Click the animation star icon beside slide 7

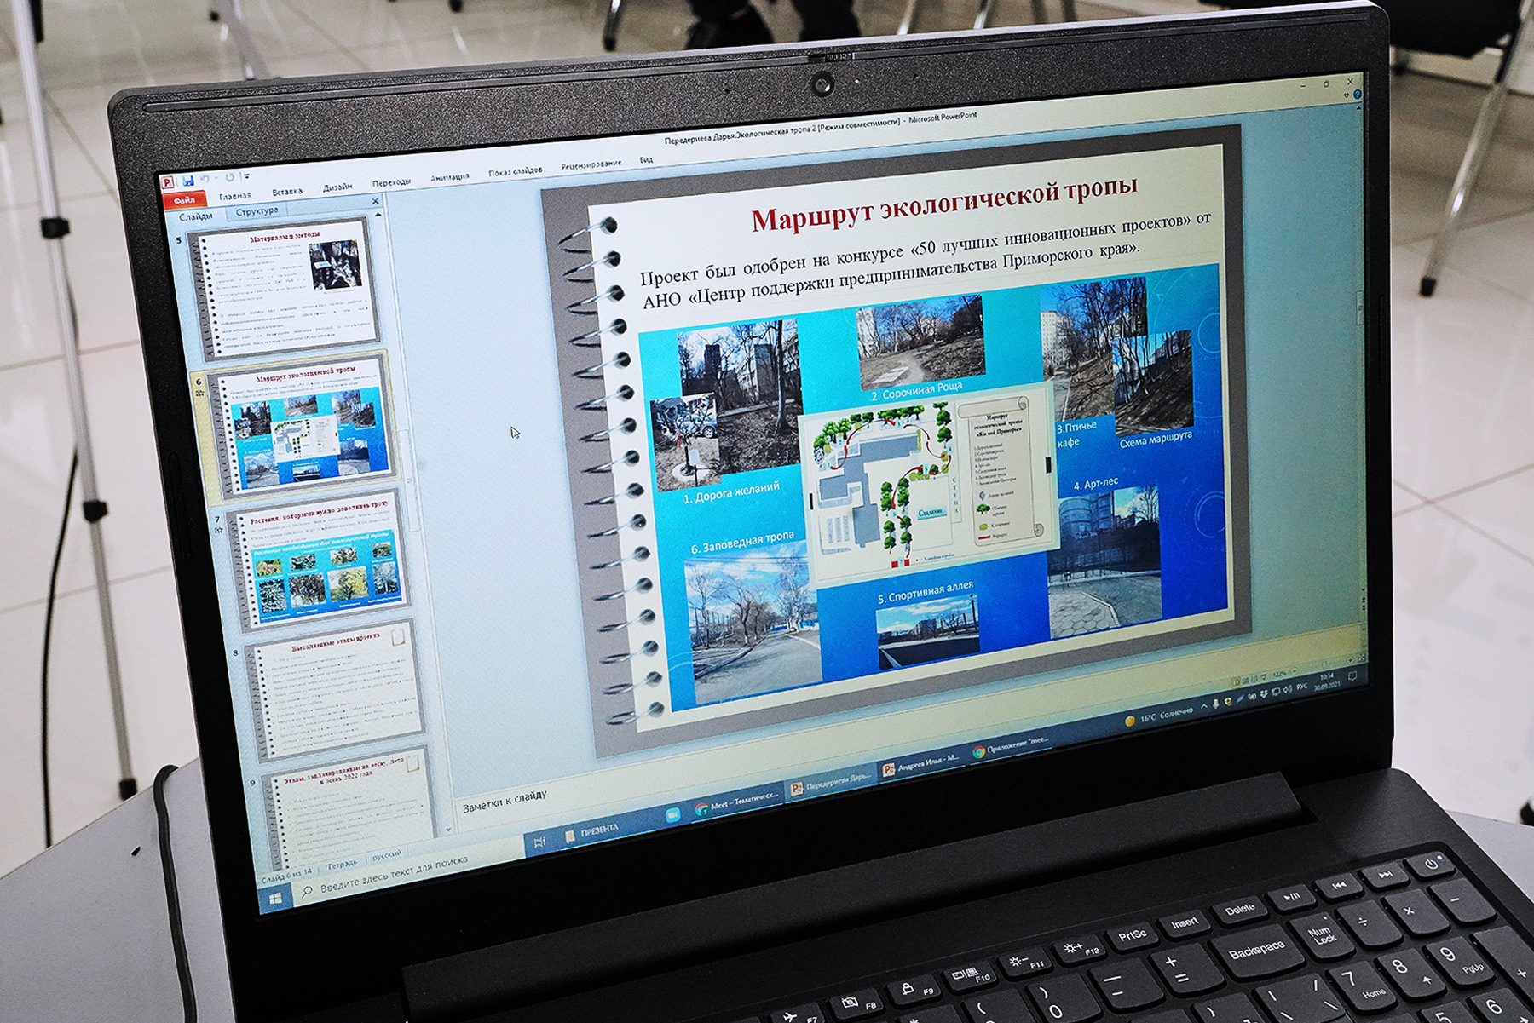[219, 532]
